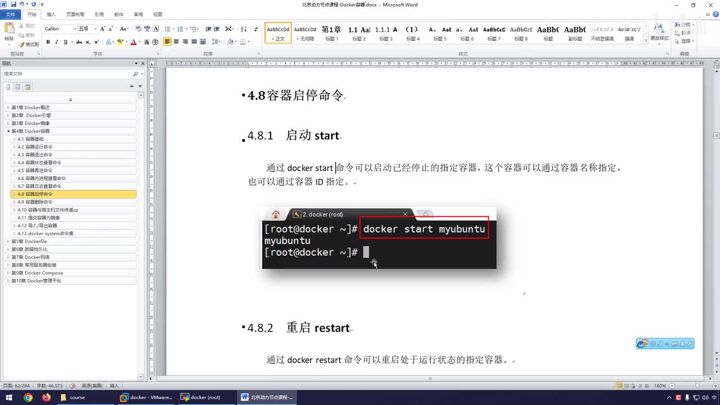The width and height of the screenshot is (720, 405).
Task: Click the Bullets list icon
Action: click(x=168, y=29)
